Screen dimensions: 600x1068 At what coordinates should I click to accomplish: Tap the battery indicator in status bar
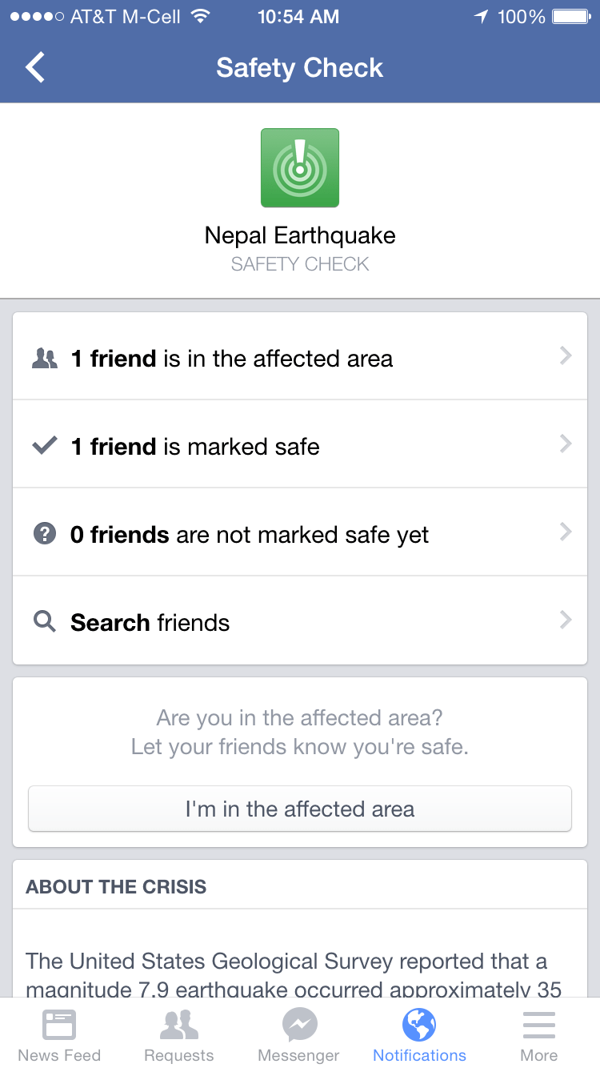[570, 17]
